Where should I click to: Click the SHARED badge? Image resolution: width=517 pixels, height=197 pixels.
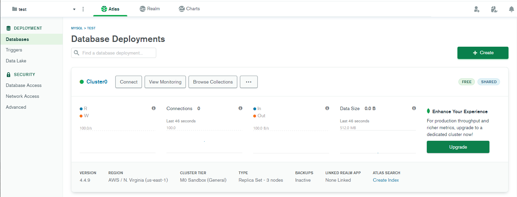tap(489, 82)
